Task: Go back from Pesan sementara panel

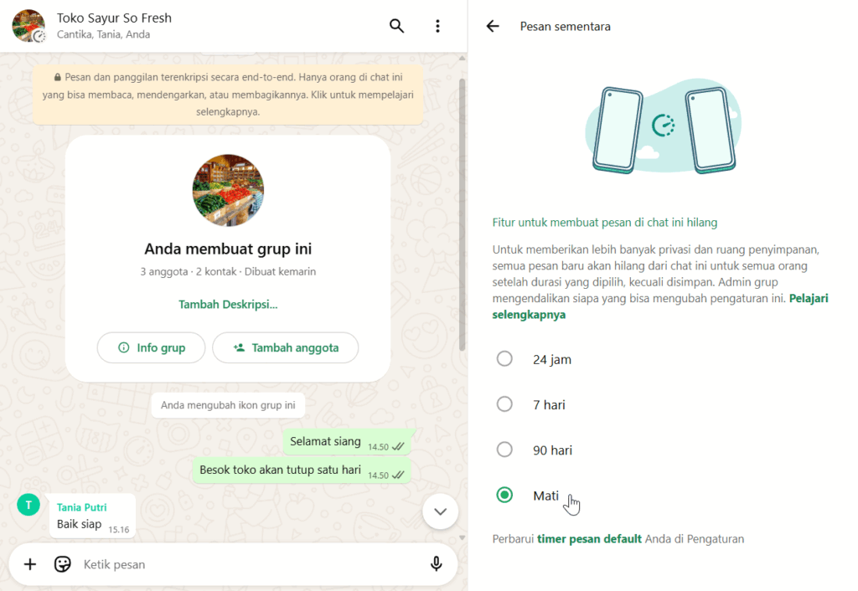Action: coord(493,26)
